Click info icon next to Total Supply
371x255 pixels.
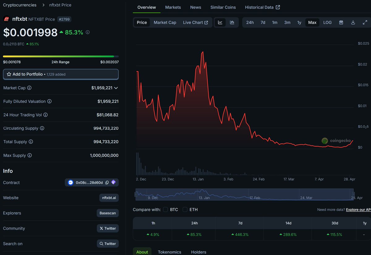click(31, 142)
